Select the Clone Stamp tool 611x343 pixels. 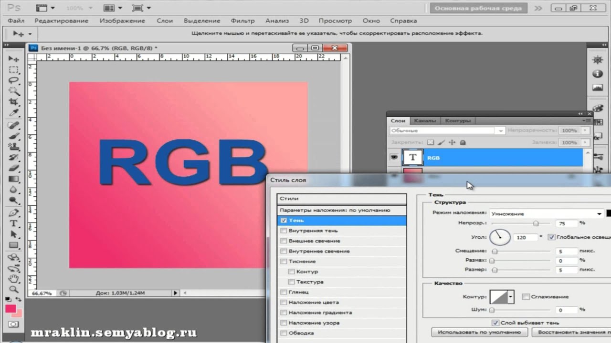[14, 147]
